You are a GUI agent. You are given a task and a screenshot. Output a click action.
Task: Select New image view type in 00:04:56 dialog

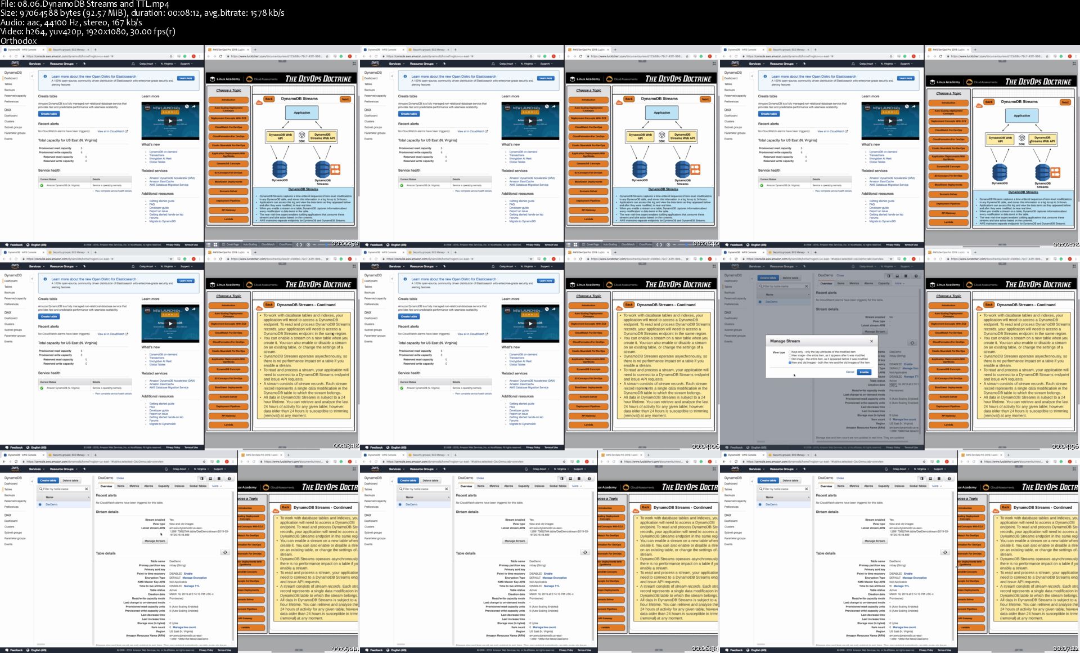coord(790,356)
